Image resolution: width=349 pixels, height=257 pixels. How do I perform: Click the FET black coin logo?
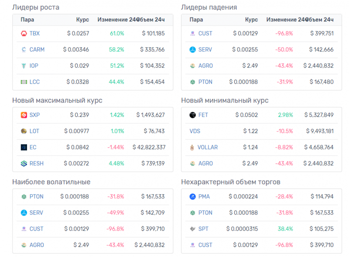tap(192, 115)
